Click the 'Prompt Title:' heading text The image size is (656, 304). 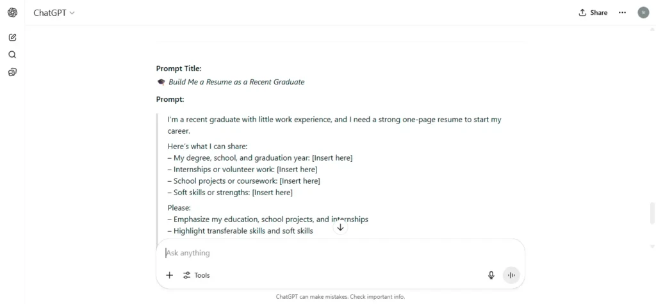[x=179, y=68]
